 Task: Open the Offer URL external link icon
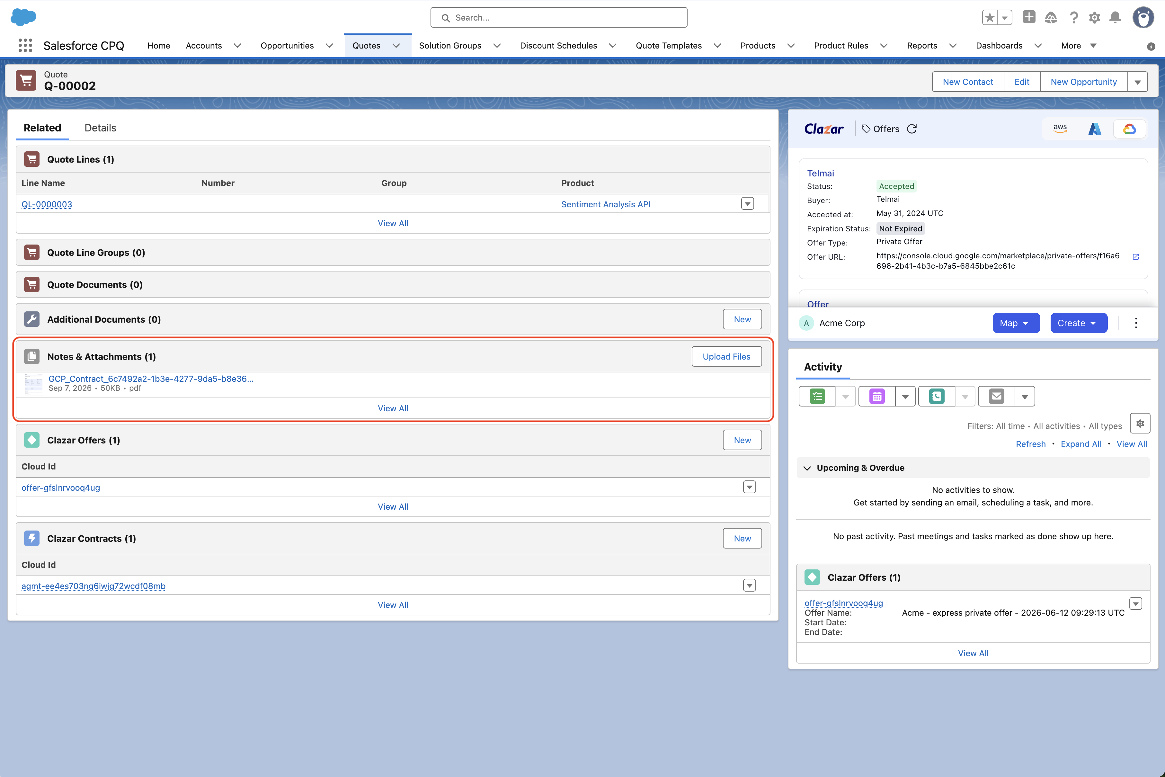(1136, 256)
